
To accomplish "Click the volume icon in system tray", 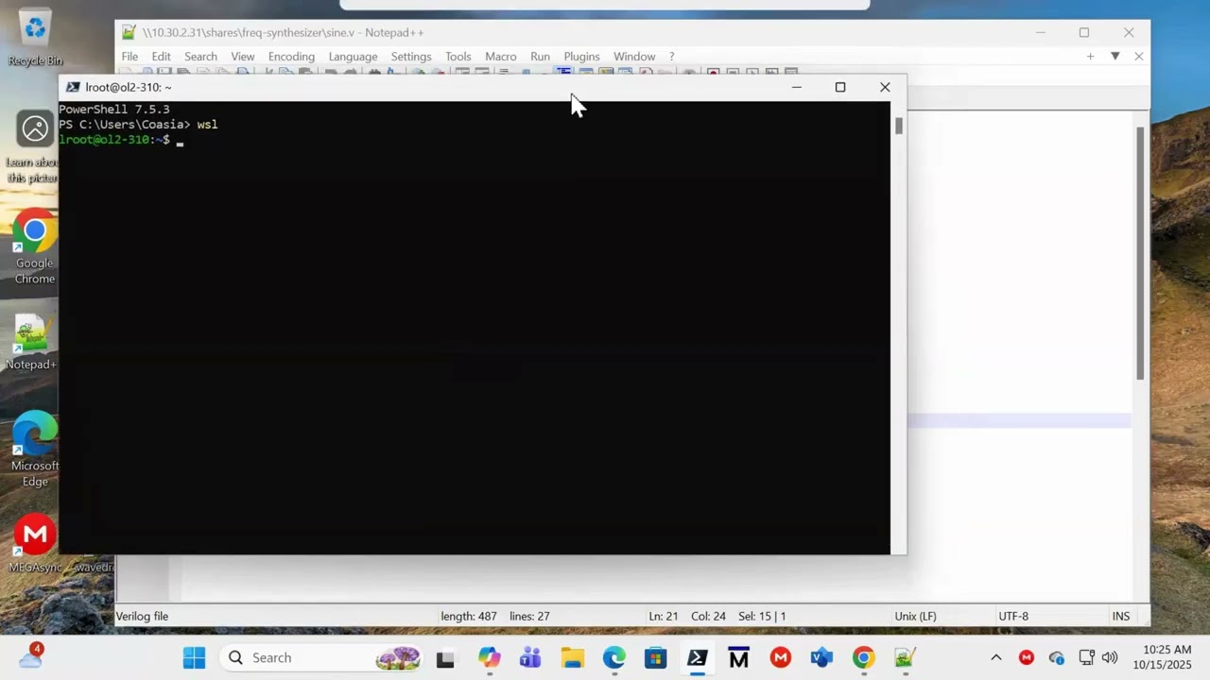I will 1110,657.
